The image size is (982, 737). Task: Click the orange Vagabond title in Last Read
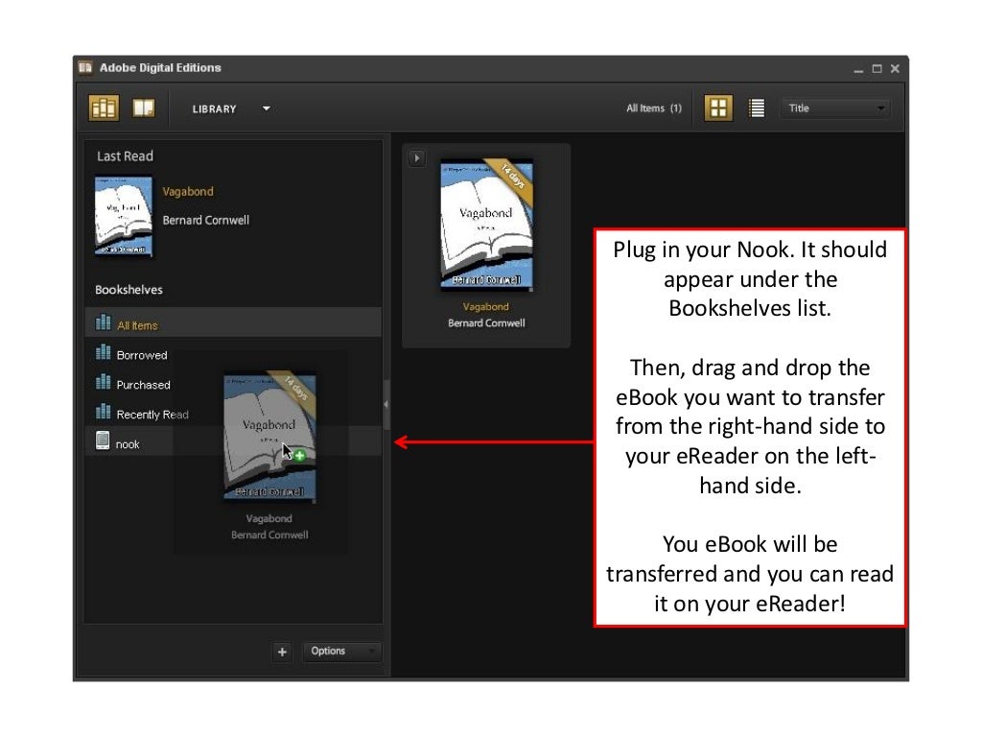point(187,191)
